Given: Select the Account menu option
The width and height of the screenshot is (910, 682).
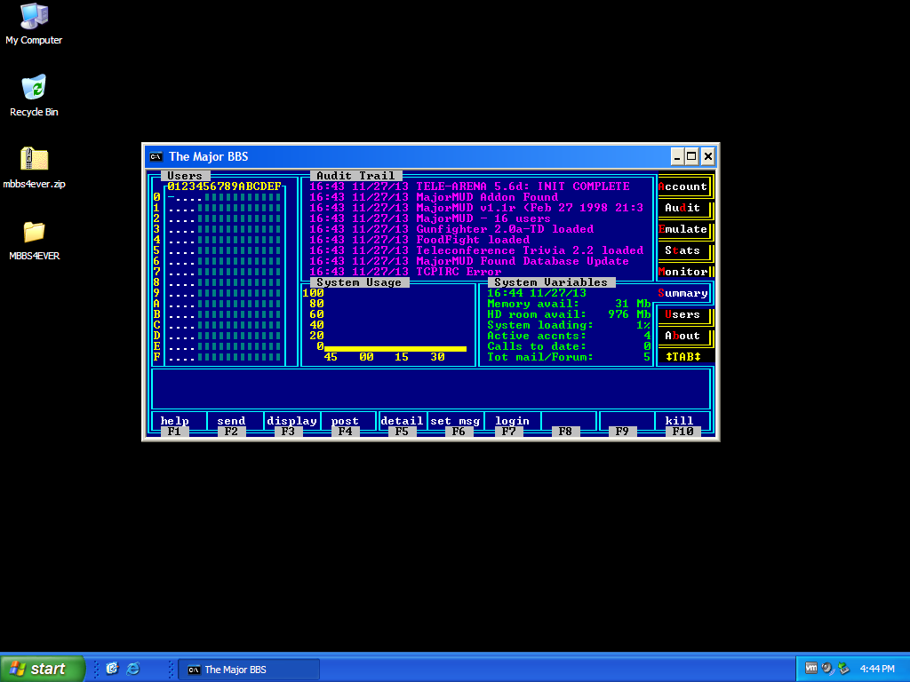Looking at the screenshot, I should pos(683,186).
